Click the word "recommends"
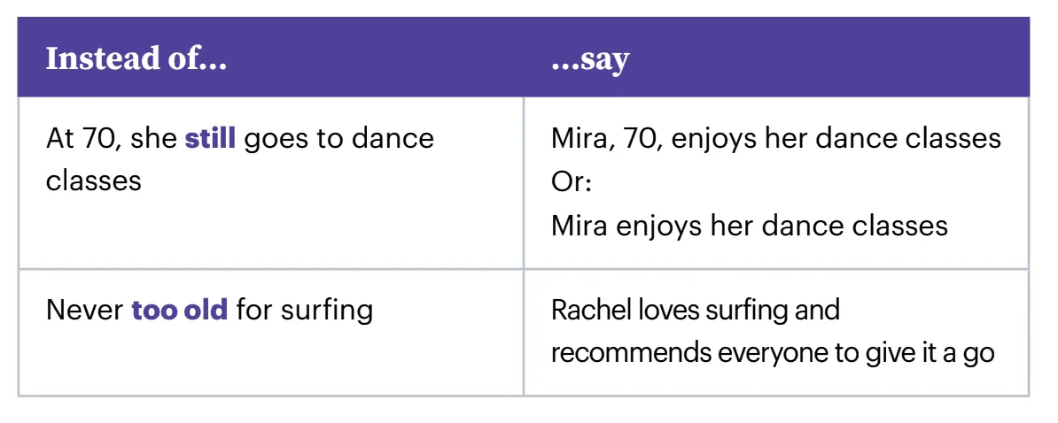 pos(631,352)
